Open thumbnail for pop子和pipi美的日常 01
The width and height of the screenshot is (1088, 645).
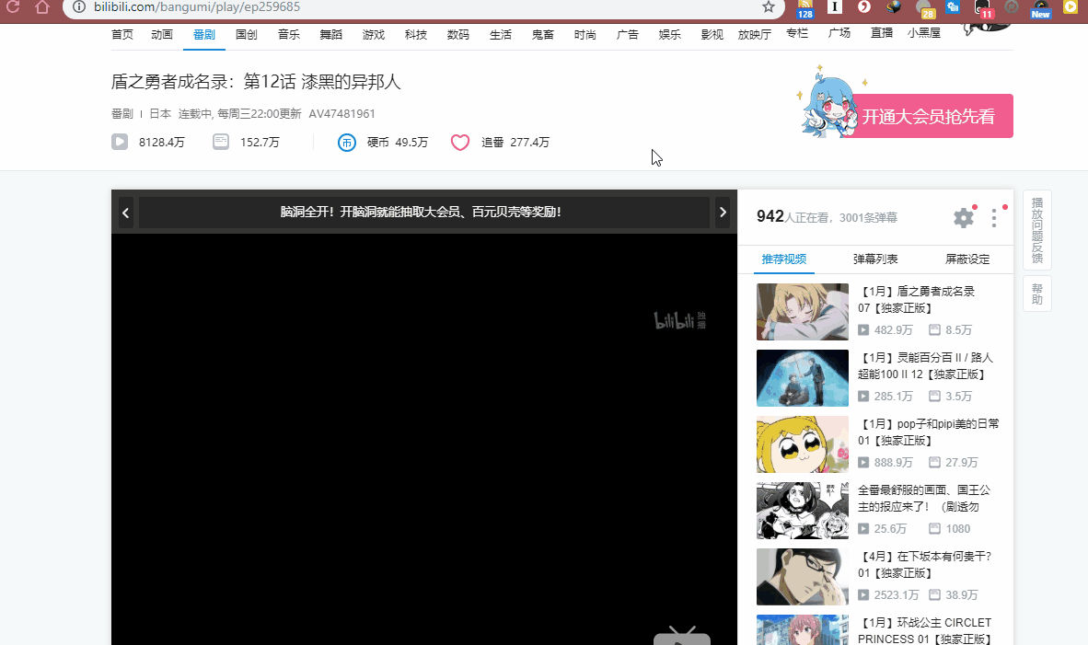[x=802, y=444]
